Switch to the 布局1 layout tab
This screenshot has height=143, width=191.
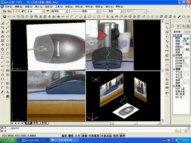(x=36, y=123)
